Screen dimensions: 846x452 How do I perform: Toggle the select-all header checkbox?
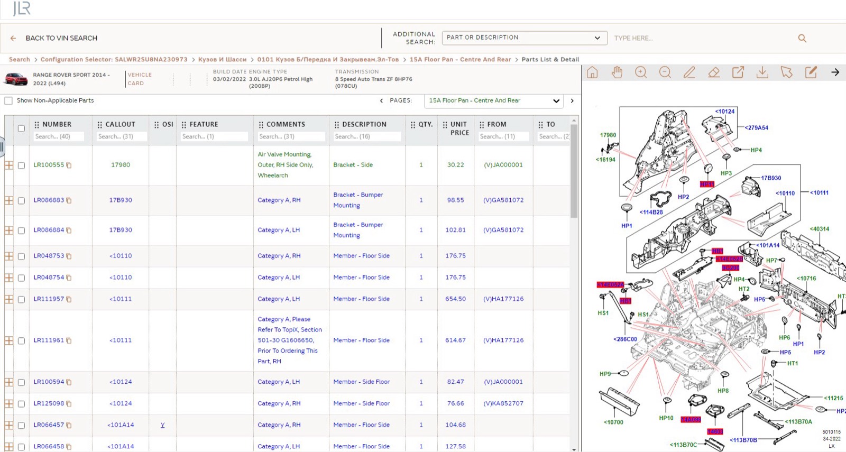point(21,128)
